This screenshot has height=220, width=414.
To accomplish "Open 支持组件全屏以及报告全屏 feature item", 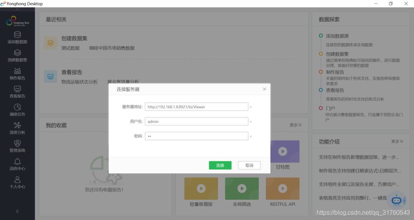I will pos(359,184).
